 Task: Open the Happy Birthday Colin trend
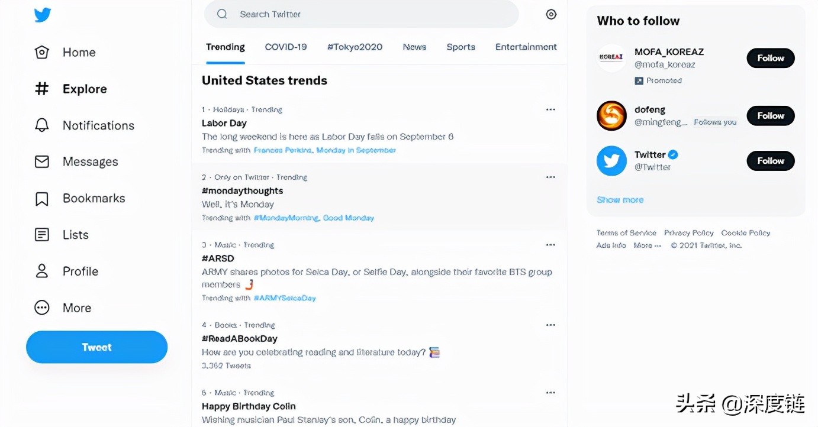pos(249,406)
